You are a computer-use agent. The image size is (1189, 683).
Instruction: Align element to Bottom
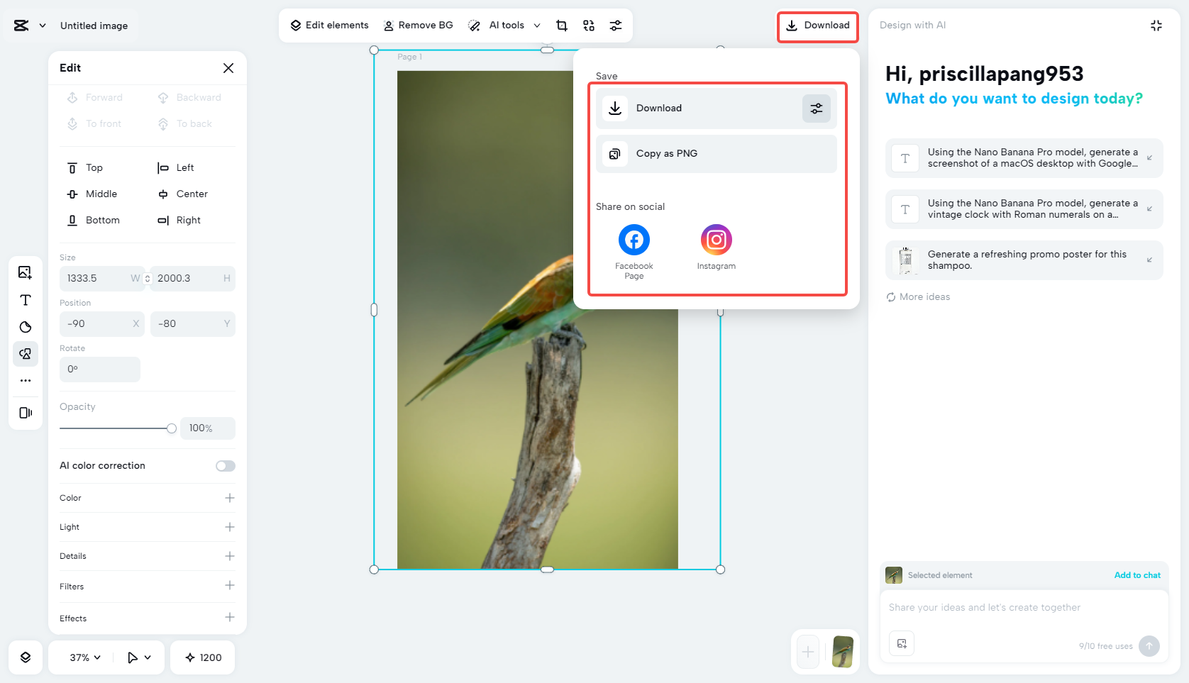[x=93, y=221]
